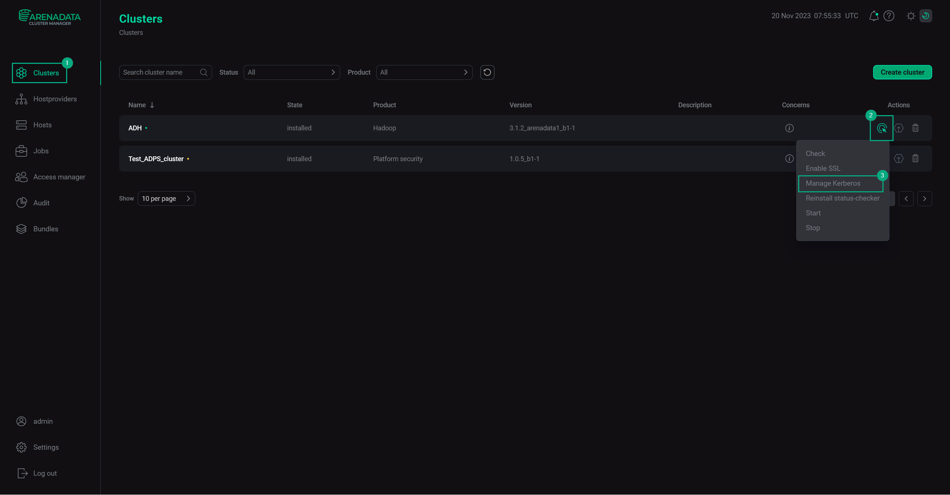Click the Create cluster button
The width and height of the screenshot is (950, 495).
[x=902, y=72]
